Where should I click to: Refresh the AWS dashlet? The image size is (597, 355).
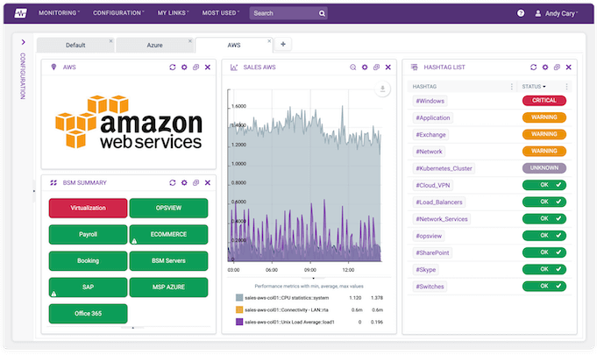pos(173,67)
